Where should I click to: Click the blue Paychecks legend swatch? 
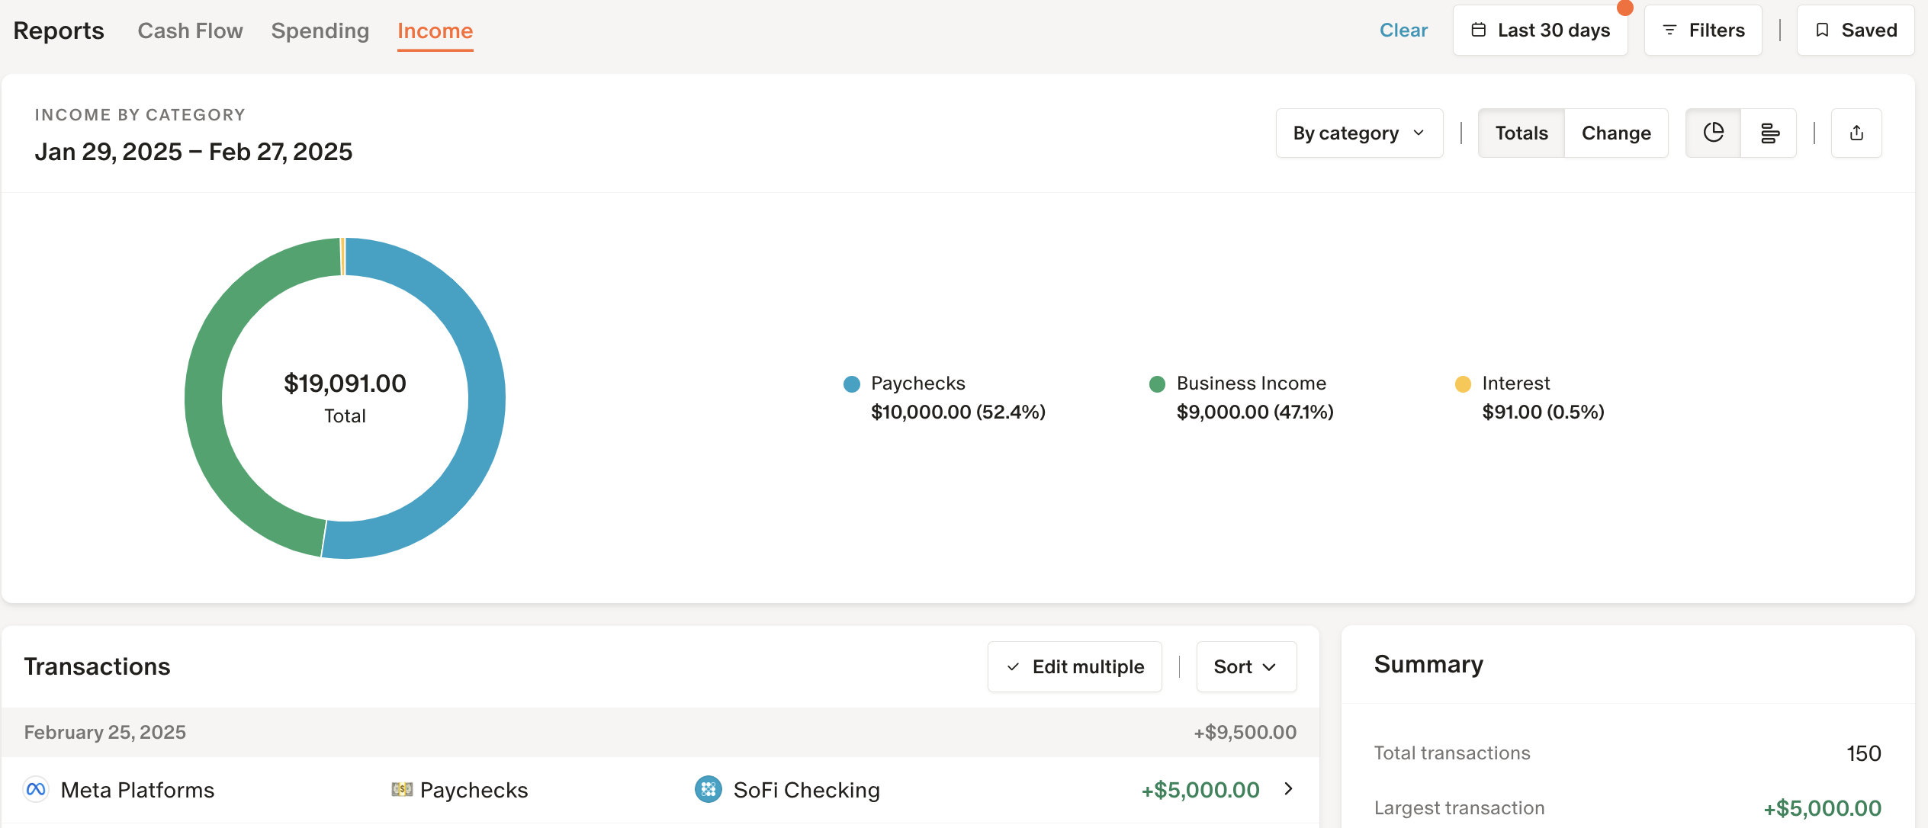click(x=852, y=384)
